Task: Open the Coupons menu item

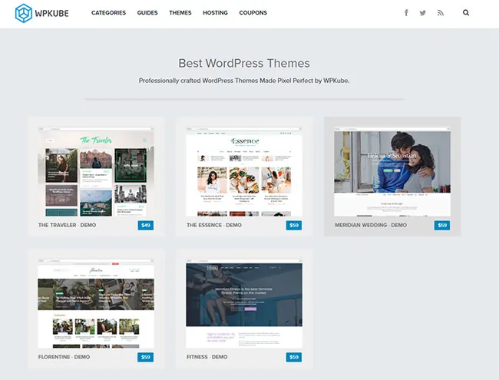Action: coord(253,13)
